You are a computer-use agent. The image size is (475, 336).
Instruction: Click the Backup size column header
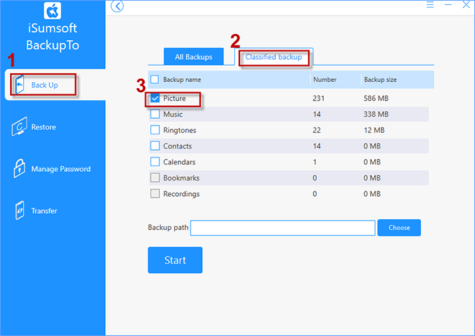(380, 79)
